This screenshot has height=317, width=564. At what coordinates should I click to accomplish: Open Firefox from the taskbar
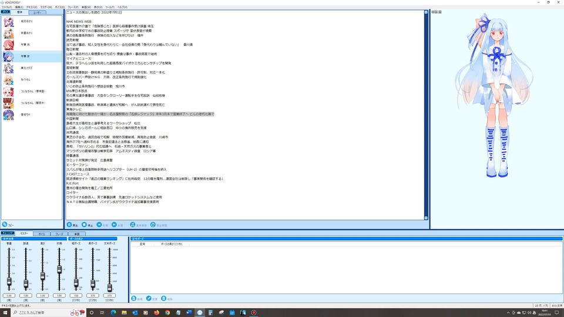point(156,313)
